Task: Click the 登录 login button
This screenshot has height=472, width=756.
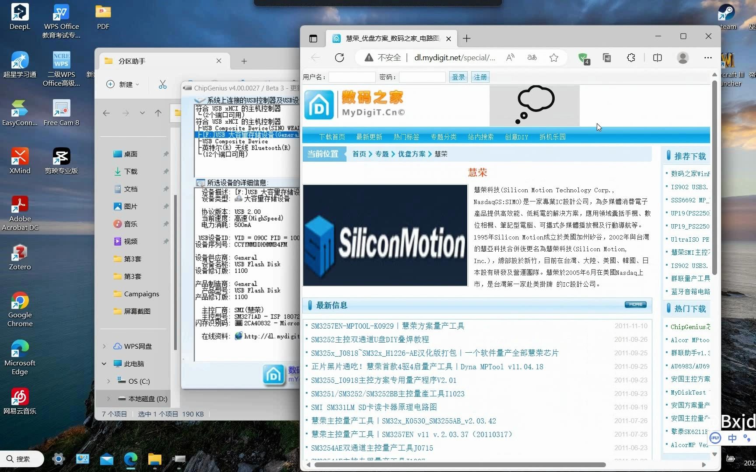Action: [458, 77]
